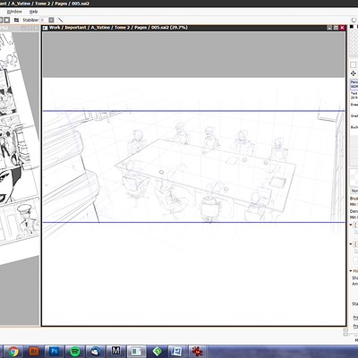The image size is (358, 358).
Task: Open the M app icon in taskbar
Action: point(116,351)
